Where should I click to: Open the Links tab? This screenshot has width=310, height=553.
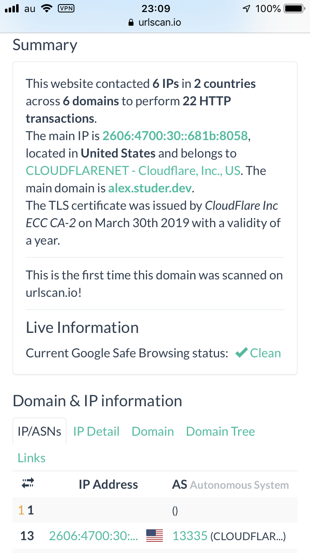click(x=31, y=458)
